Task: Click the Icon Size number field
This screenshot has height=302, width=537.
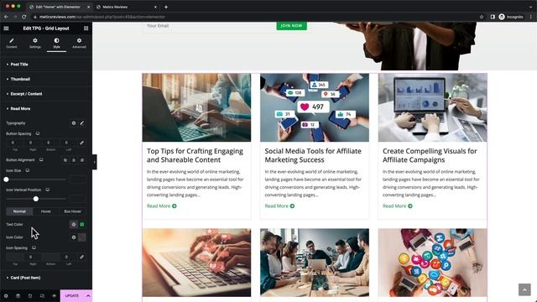Action: click(77, 180)
